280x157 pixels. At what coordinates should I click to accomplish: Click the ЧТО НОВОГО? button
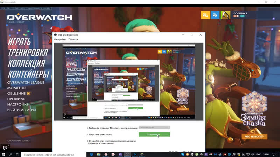[x=254, y=136]
